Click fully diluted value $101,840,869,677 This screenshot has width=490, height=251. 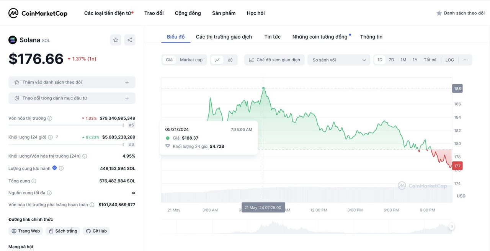pyautogui.click(x=117, y=205)
